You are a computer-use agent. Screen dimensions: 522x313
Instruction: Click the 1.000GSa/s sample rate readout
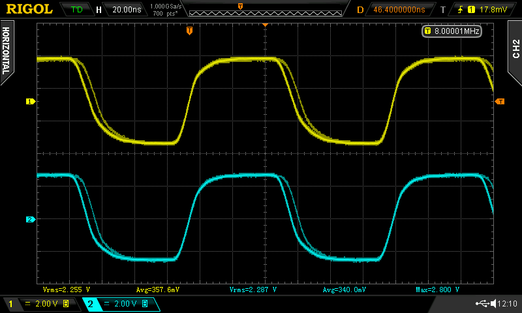click(166, 7)
